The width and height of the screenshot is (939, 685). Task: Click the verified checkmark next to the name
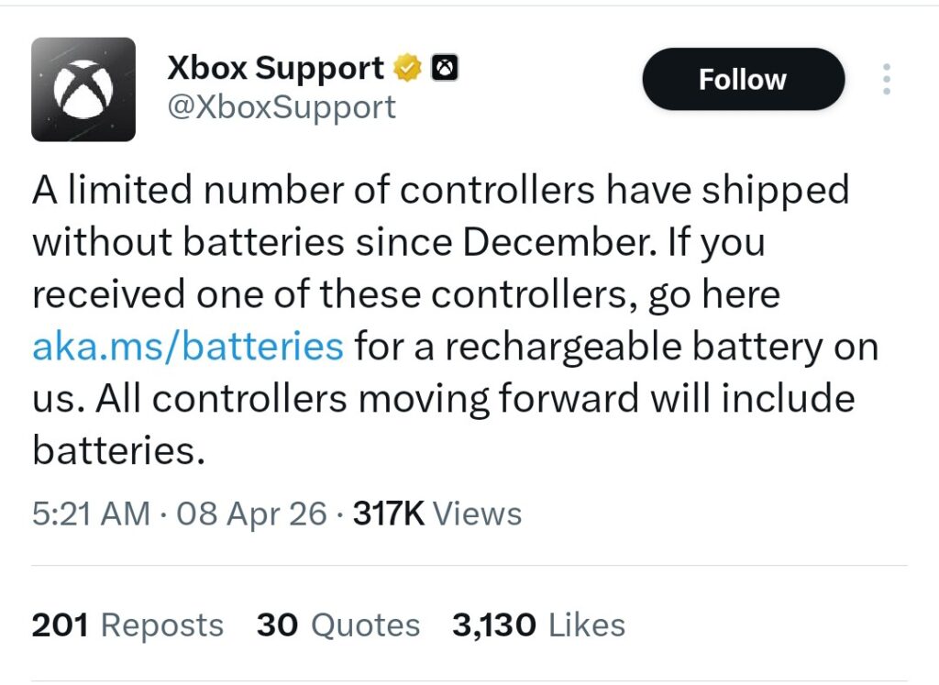coord(407,66)
